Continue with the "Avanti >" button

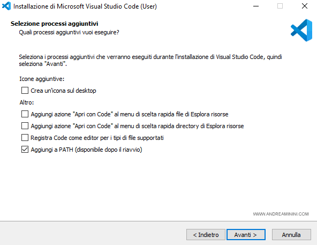pos(246,235)
